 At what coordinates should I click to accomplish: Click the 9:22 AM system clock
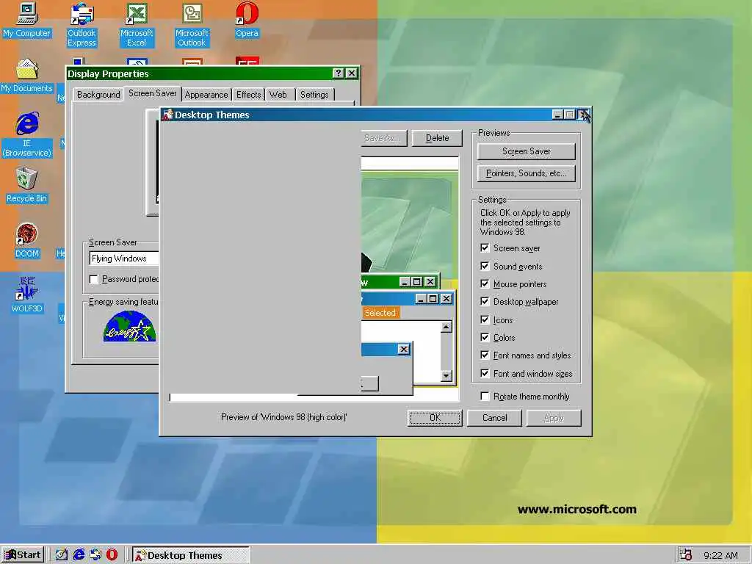coord(720,555)
